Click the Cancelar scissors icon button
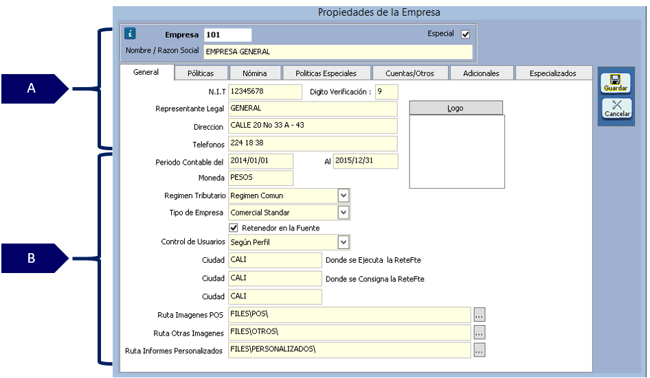The image size is (650, 378). tap(617, 108)
